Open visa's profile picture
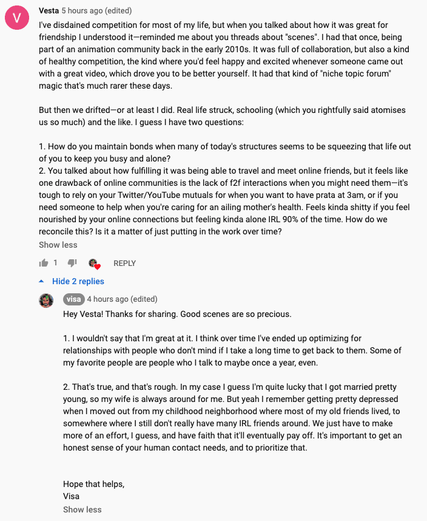The width and height of the screenshot is (427, 521). pos(47,300)
